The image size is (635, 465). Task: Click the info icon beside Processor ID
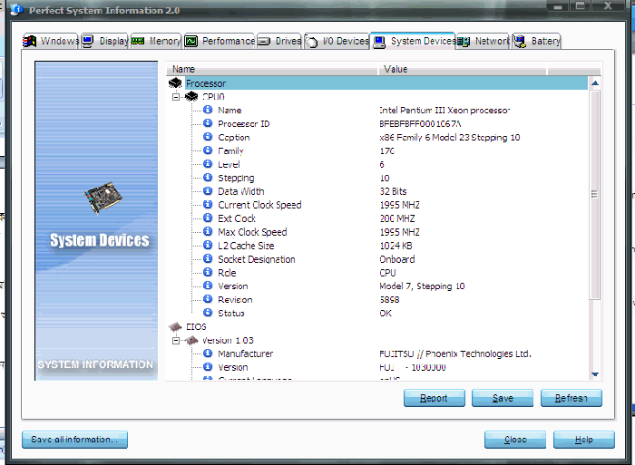pos(208,123)
